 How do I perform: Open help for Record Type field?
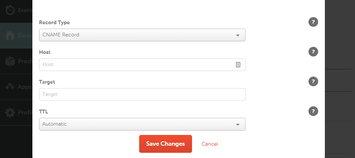tap(313, 22)
